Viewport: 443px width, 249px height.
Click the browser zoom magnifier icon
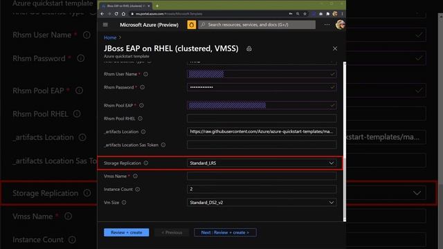(298, 14)
